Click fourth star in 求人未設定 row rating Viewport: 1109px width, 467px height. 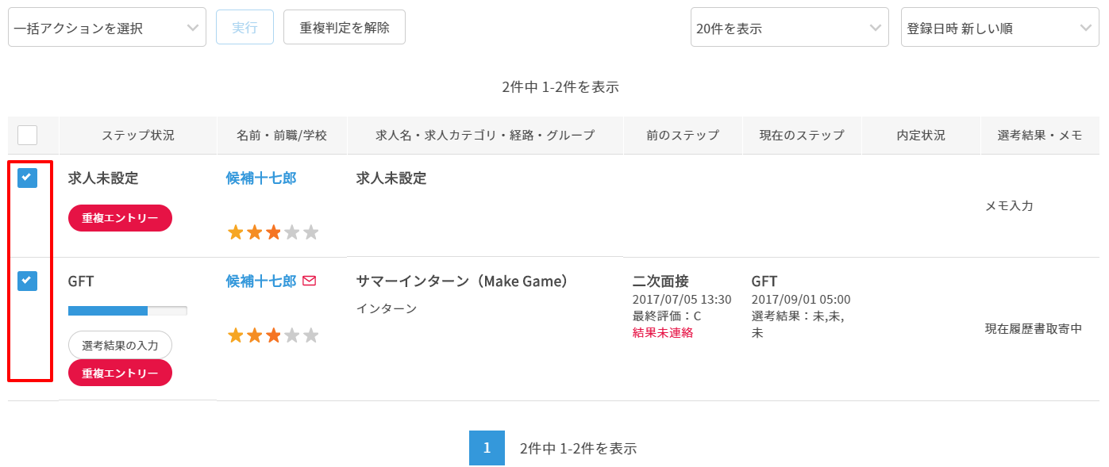[x=292, y=232]
